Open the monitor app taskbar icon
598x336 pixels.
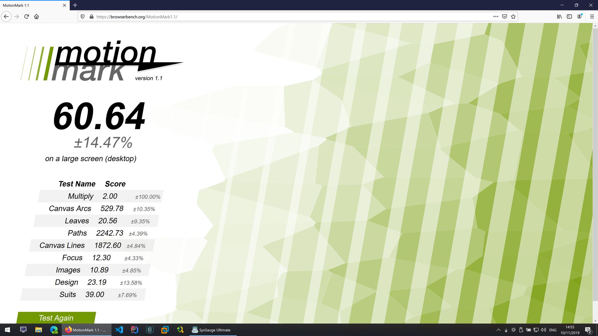[23, 330]
